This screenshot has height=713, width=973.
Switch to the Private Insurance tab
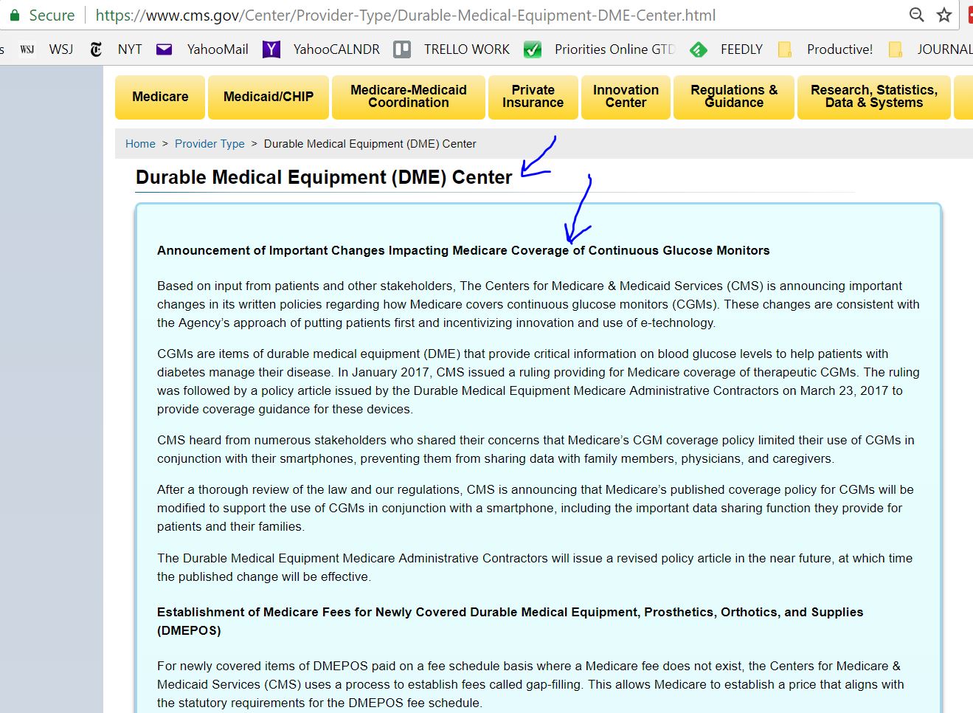pyautogui.click(x=533, y=97)
